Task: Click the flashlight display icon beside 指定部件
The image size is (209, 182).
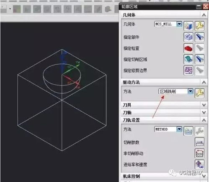Action: [199, 37]
